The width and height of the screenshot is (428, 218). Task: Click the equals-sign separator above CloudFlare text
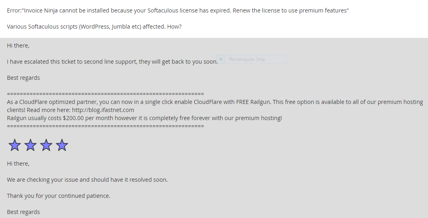105,94
